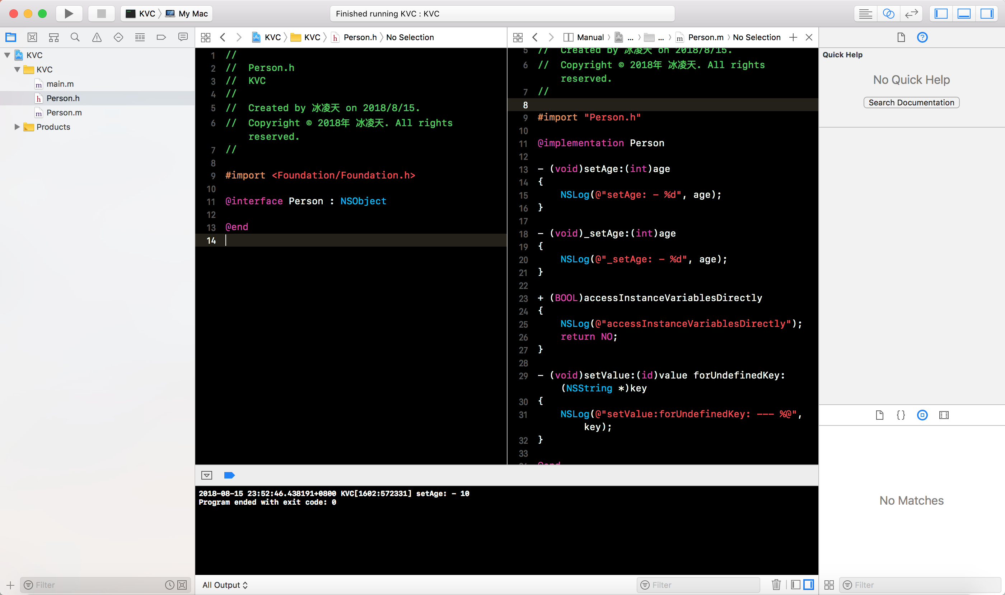Screen dimensions: 1005x595
Task: Open the Breakpoint navigator icon
Action: pos(161,37)
